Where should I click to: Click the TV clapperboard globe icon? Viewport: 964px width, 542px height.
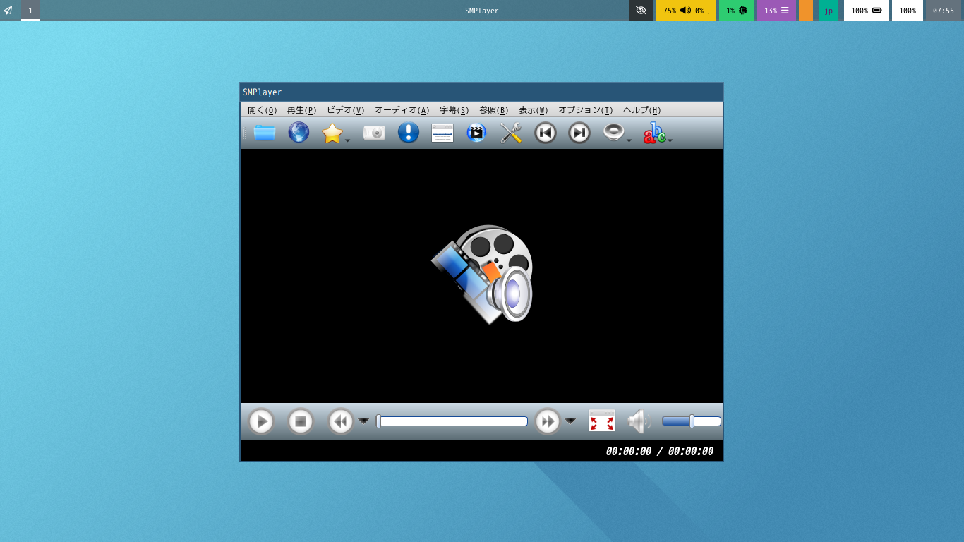476,133
